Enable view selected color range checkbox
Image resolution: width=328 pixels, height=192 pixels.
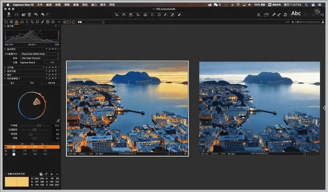pyautogui.click(x=6, y=174)
